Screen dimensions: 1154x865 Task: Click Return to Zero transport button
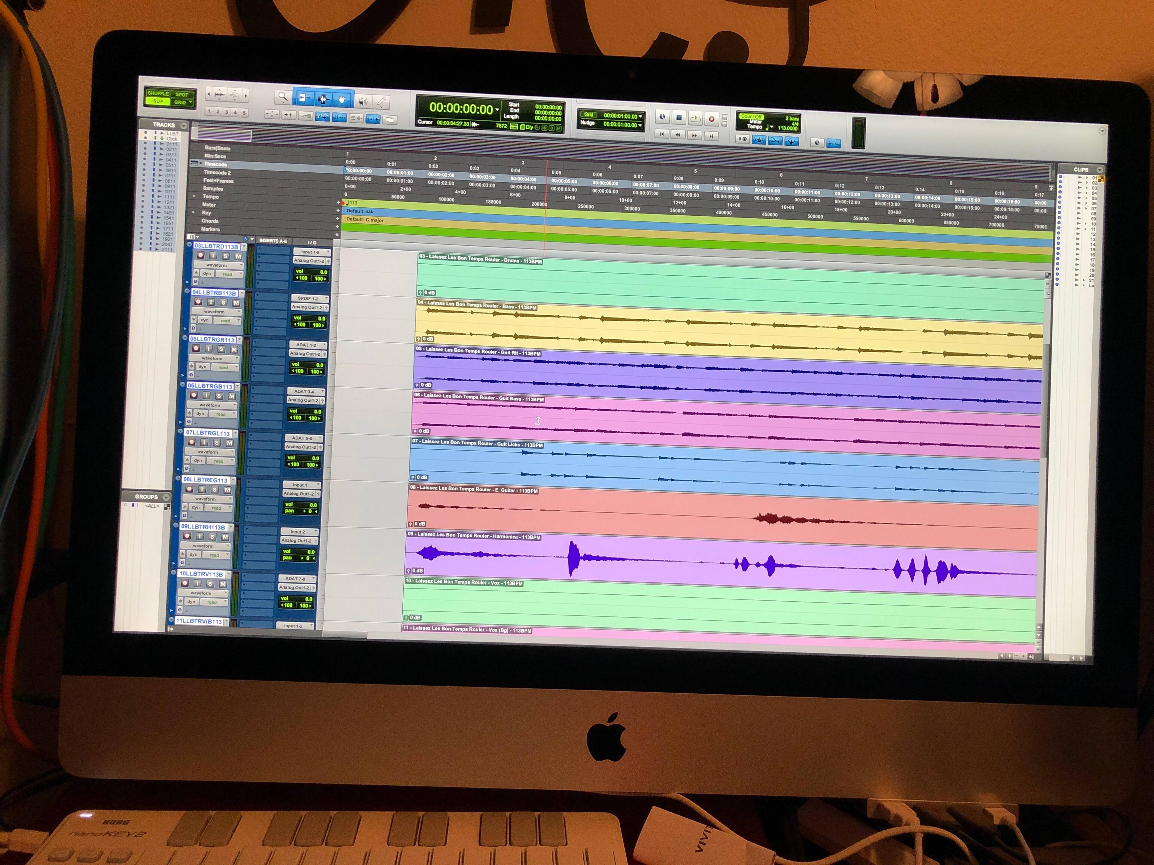pos(661,134)
